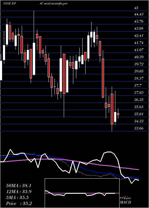Image resolution: width=149 pixels, height=208 pixels.
Task: Click the 39.72 price axis label
Action: [x=139, y=64]
